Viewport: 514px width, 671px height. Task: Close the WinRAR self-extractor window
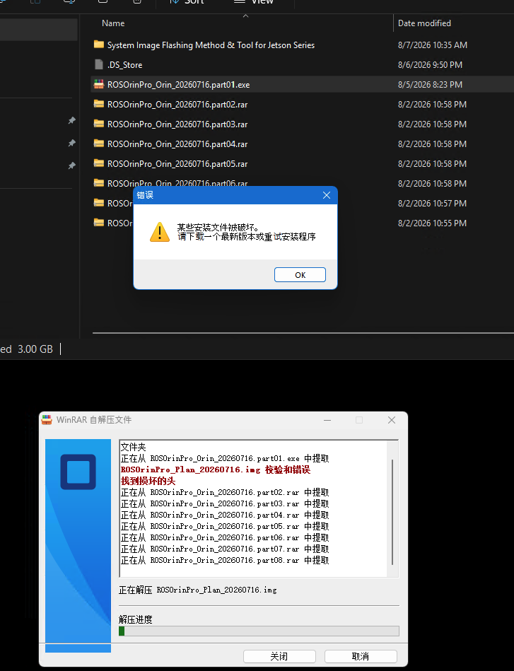tap(392, 420)
